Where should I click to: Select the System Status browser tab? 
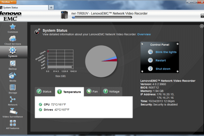(x=24, y=8)
